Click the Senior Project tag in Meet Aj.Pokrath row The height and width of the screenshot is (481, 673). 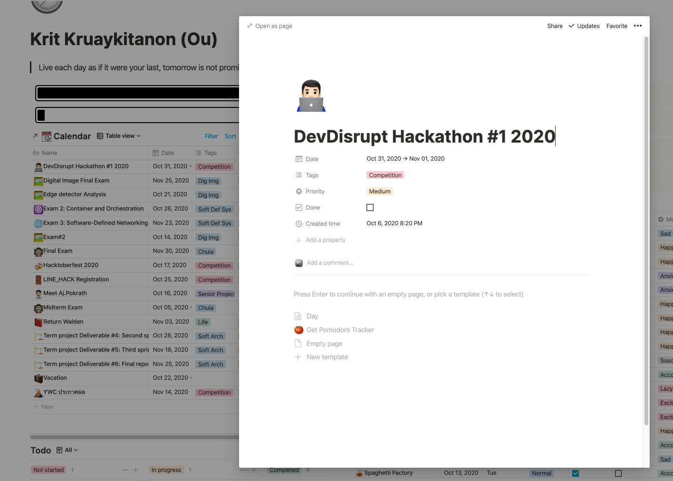(x=215, y=294)
